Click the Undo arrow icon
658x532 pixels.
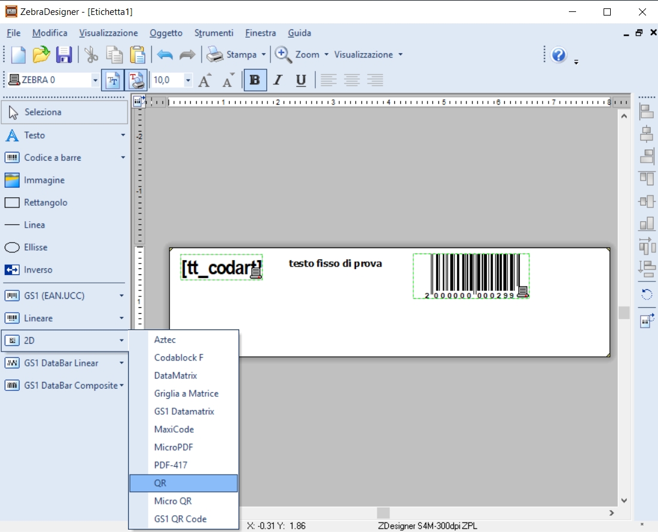[x=165, y=54]
